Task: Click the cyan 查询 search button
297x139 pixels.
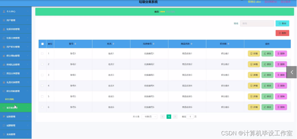Action: [x=282, y=23]
